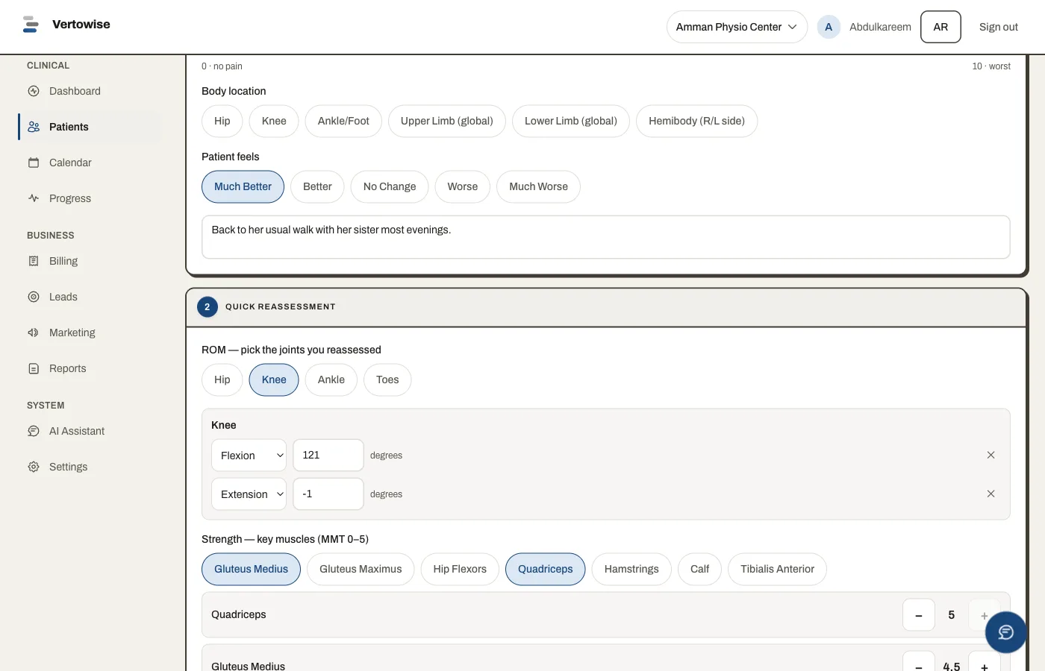Remove the knee Flexion measurement row

[x=991, y=455]
